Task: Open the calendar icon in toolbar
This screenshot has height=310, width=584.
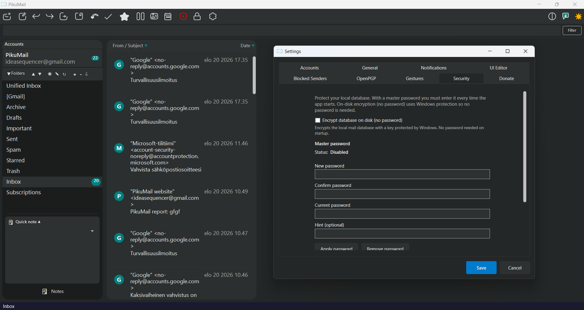Action: [x=168, y=16]
